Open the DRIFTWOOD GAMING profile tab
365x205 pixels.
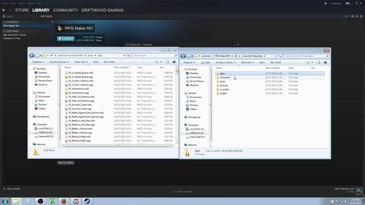(103, 10)
